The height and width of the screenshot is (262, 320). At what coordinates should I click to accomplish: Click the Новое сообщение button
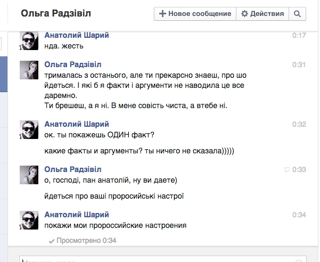(195, 14)
